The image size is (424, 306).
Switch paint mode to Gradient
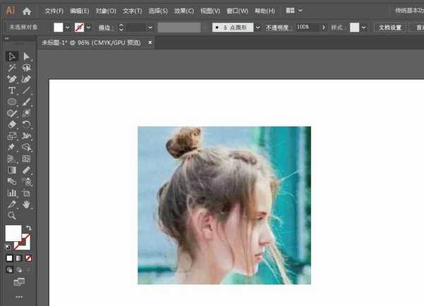tap(19, 258)
